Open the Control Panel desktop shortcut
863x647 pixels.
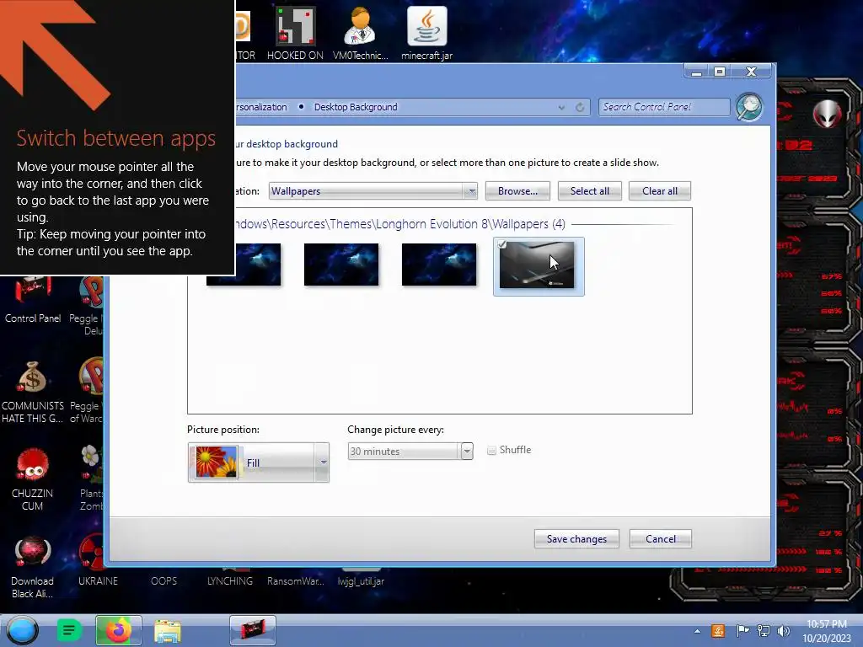tap(33, 301)
